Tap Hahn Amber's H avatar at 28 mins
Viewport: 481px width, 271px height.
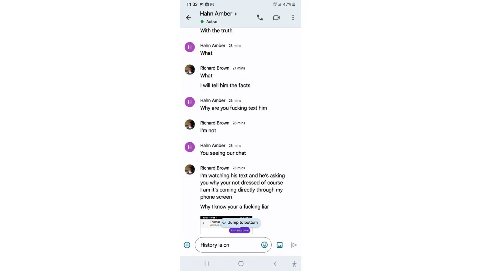(x=190, y=47)
